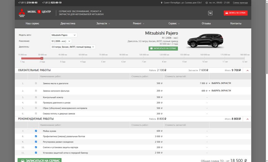
Task: Open the «Отзывы» menu item
Action: (x=206, y=23)
